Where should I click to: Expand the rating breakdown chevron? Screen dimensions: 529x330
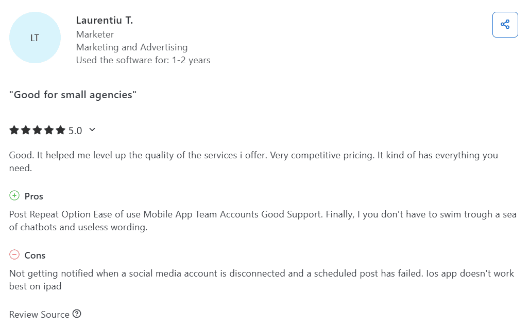coord(92,130)
